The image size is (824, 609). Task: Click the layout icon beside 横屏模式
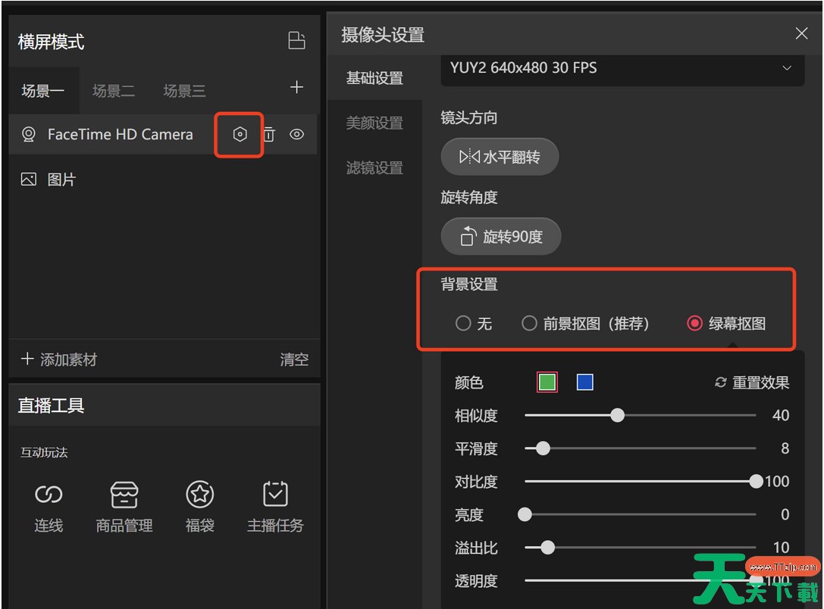coord(296,41)
